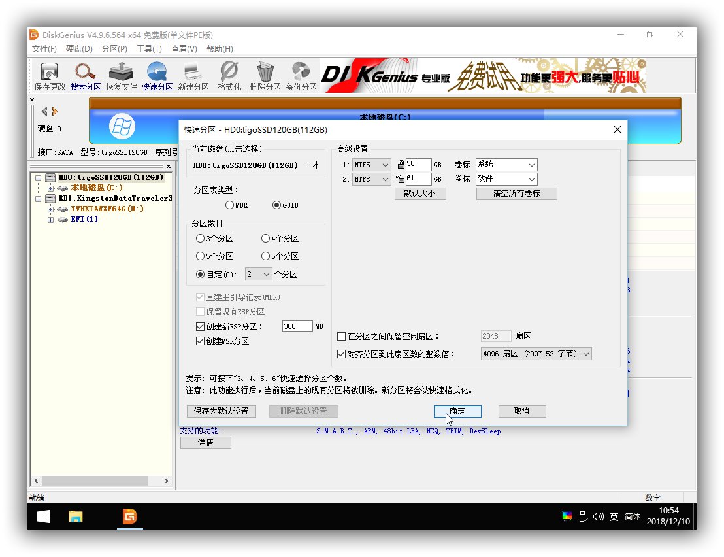Open the 硬盘(D) menu
The image size is (724, 557).
coord(78,48)
